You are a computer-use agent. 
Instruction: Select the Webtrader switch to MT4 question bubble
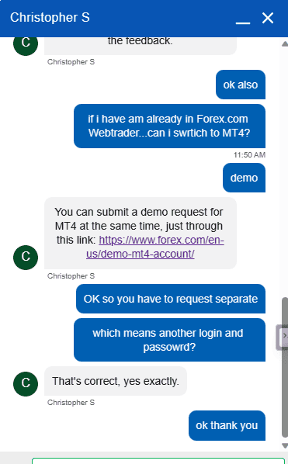(169, 126)
